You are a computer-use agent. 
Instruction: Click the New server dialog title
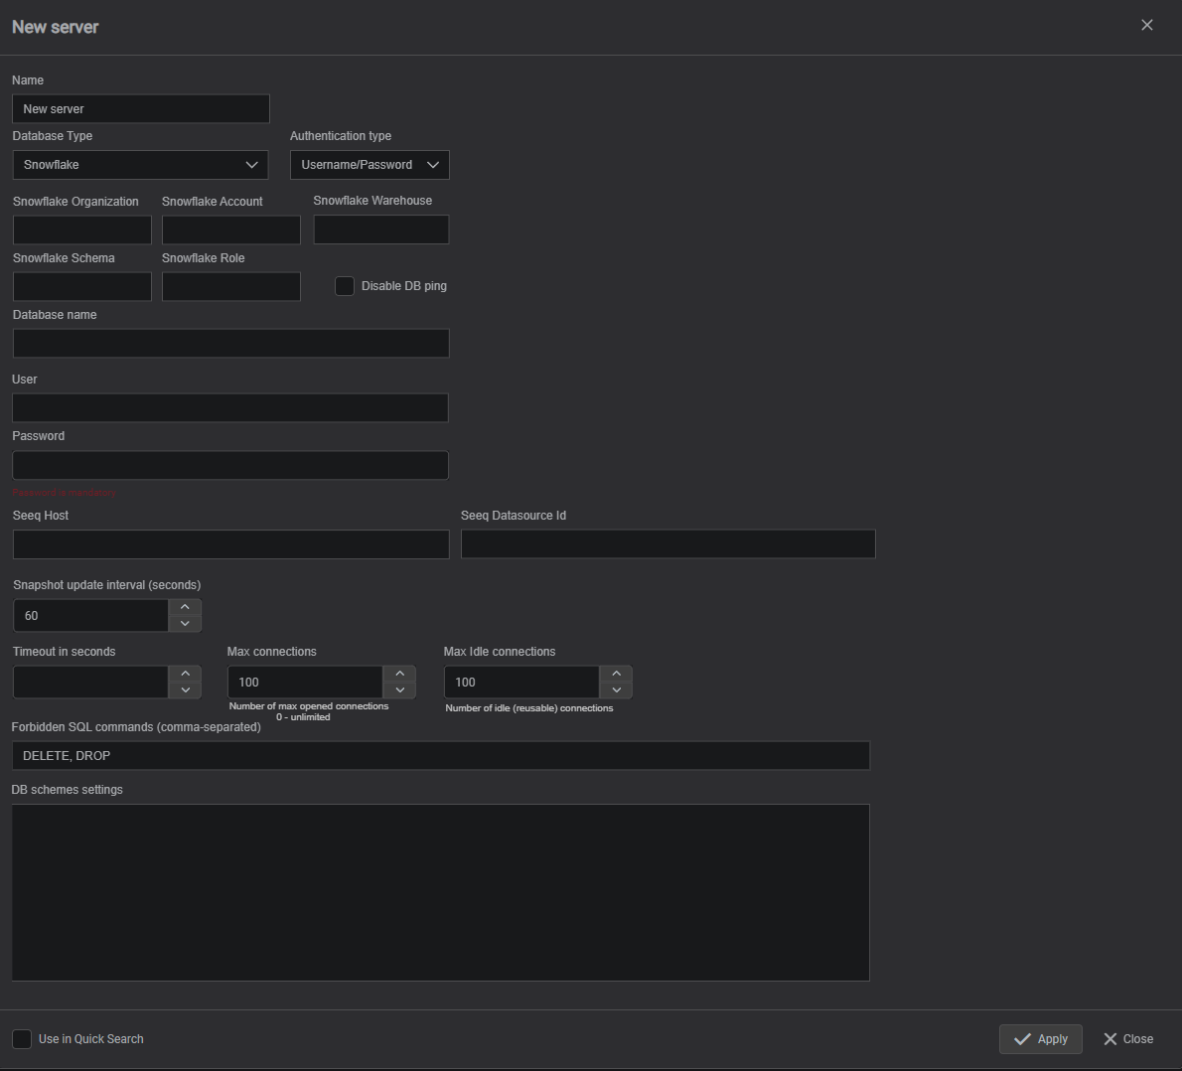coord(55,27)
